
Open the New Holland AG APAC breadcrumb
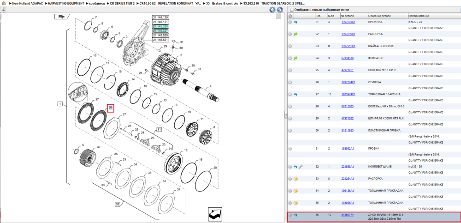(x=27, y=3)
